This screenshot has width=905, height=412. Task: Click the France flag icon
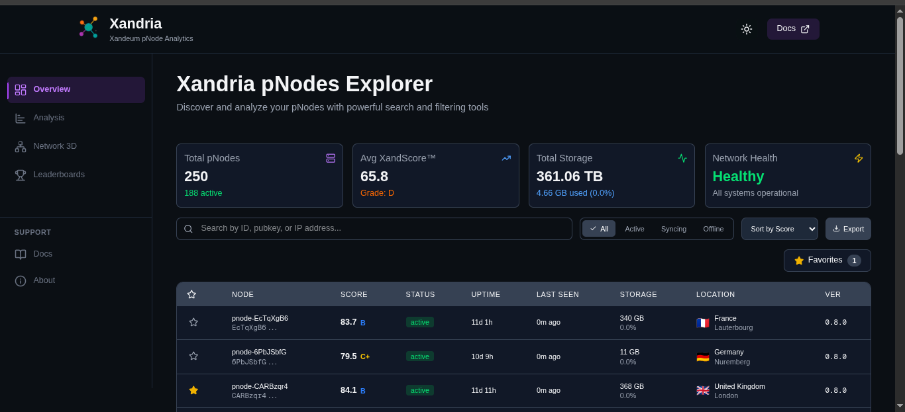click(703, 323)
